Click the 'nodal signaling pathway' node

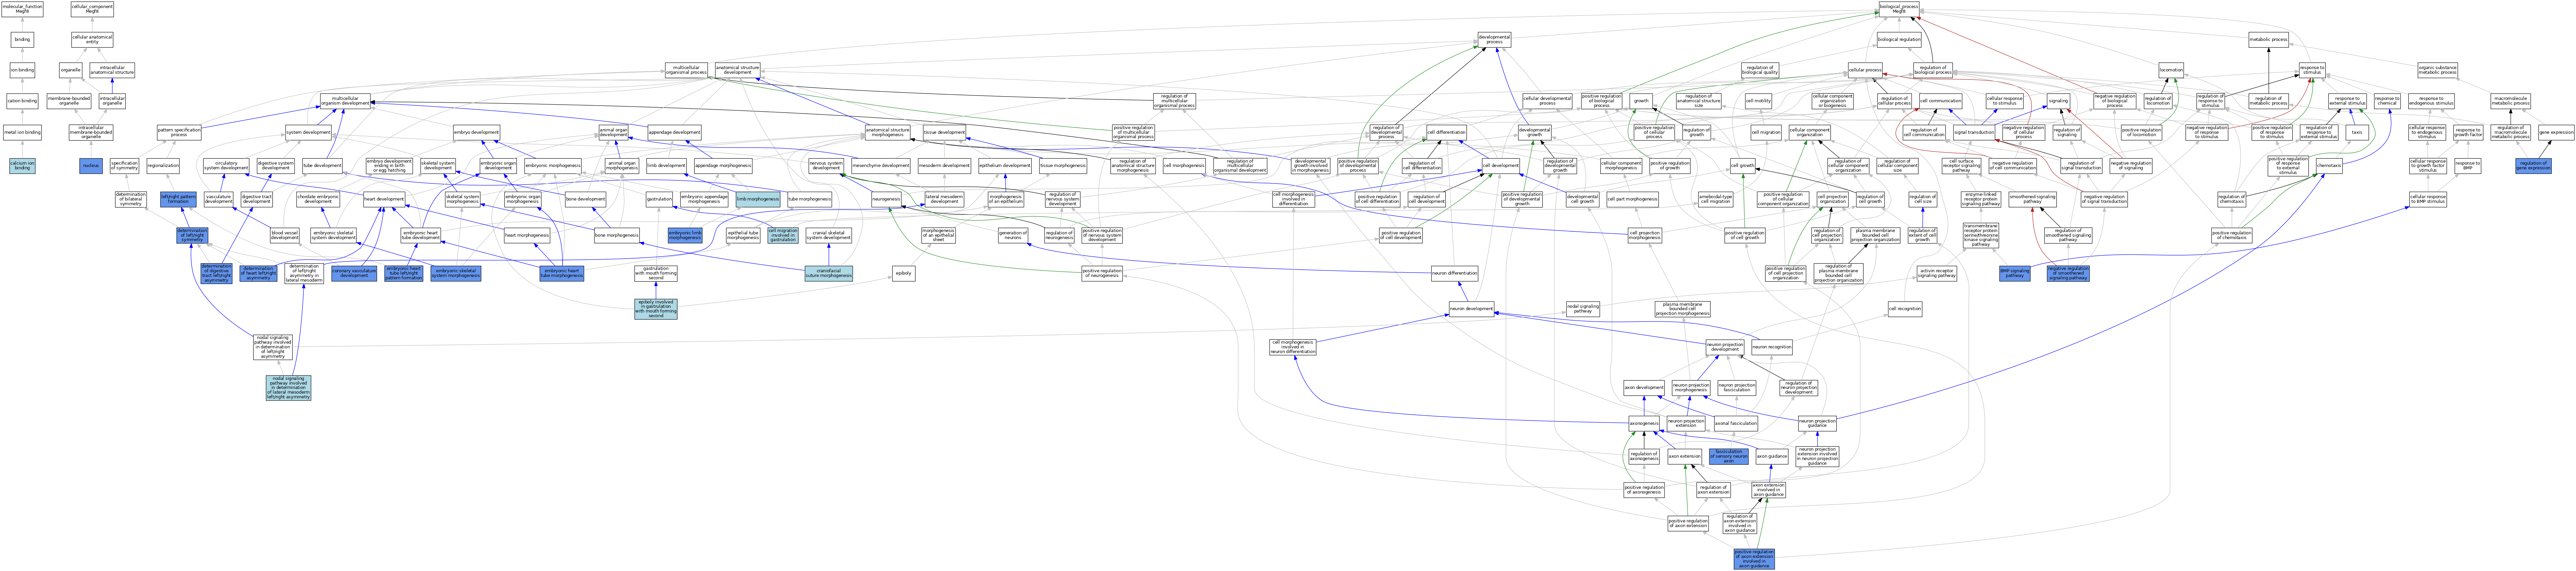(1583, 309)
